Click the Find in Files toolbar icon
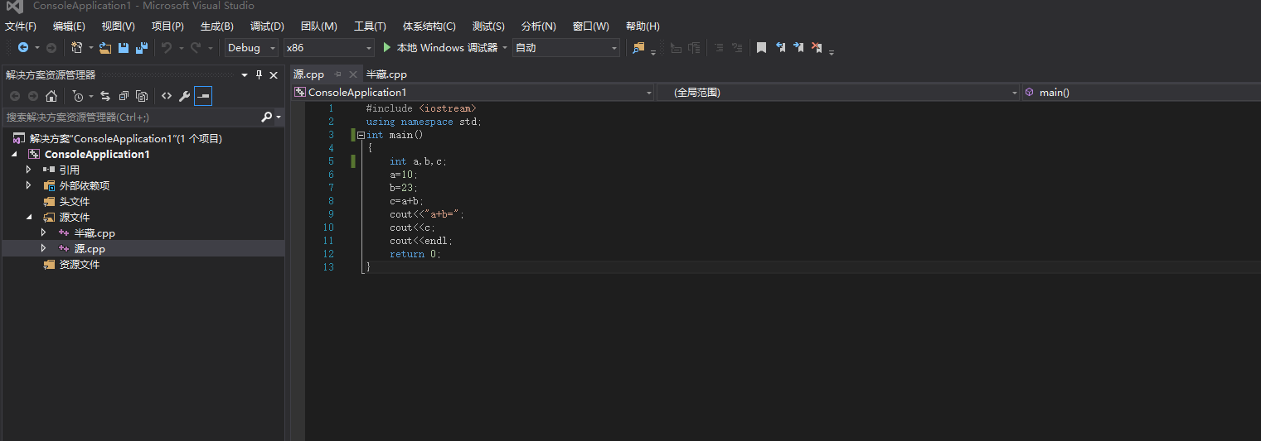Viewport: 1261px width, 441px height. coord(638,48)
